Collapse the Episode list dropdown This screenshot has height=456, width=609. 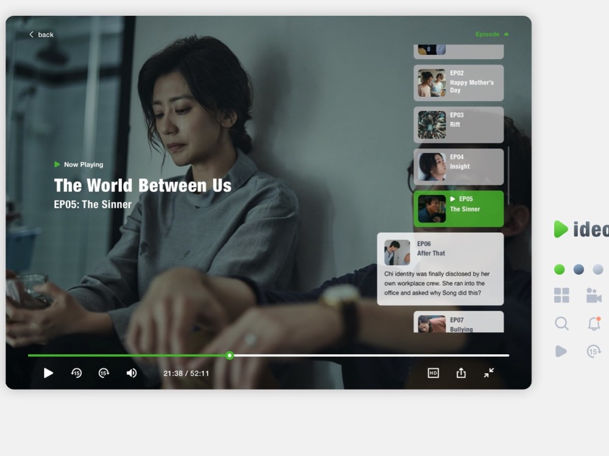491,34
